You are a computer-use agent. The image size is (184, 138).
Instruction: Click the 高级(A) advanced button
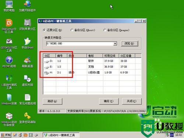tap(52, 101)
